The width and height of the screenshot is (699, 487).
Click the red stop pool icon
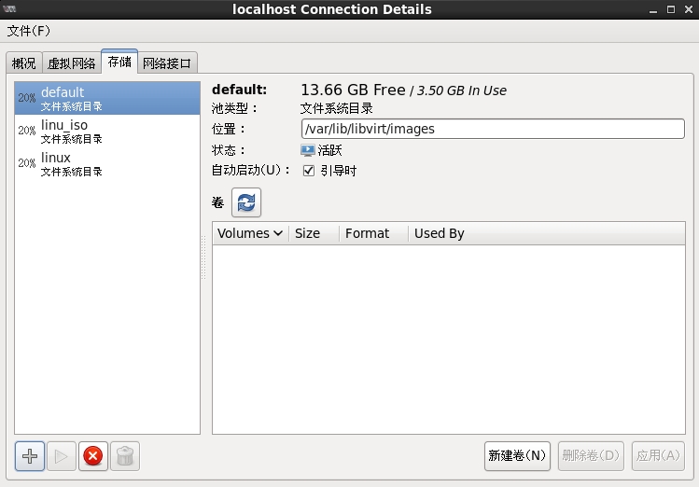(92, 456)
